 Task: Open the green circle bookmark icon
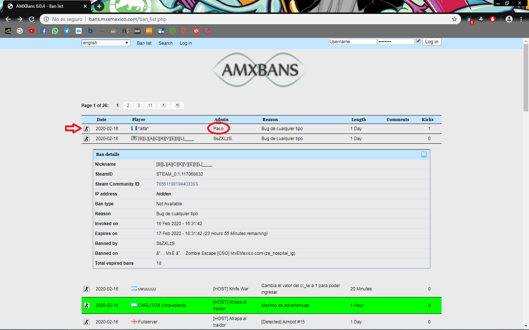(x=173, y=31)
